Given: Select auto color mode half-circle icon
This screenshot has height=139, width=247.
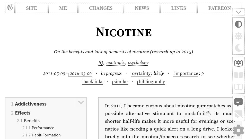Looking at the screenshot, I should 239,24.
